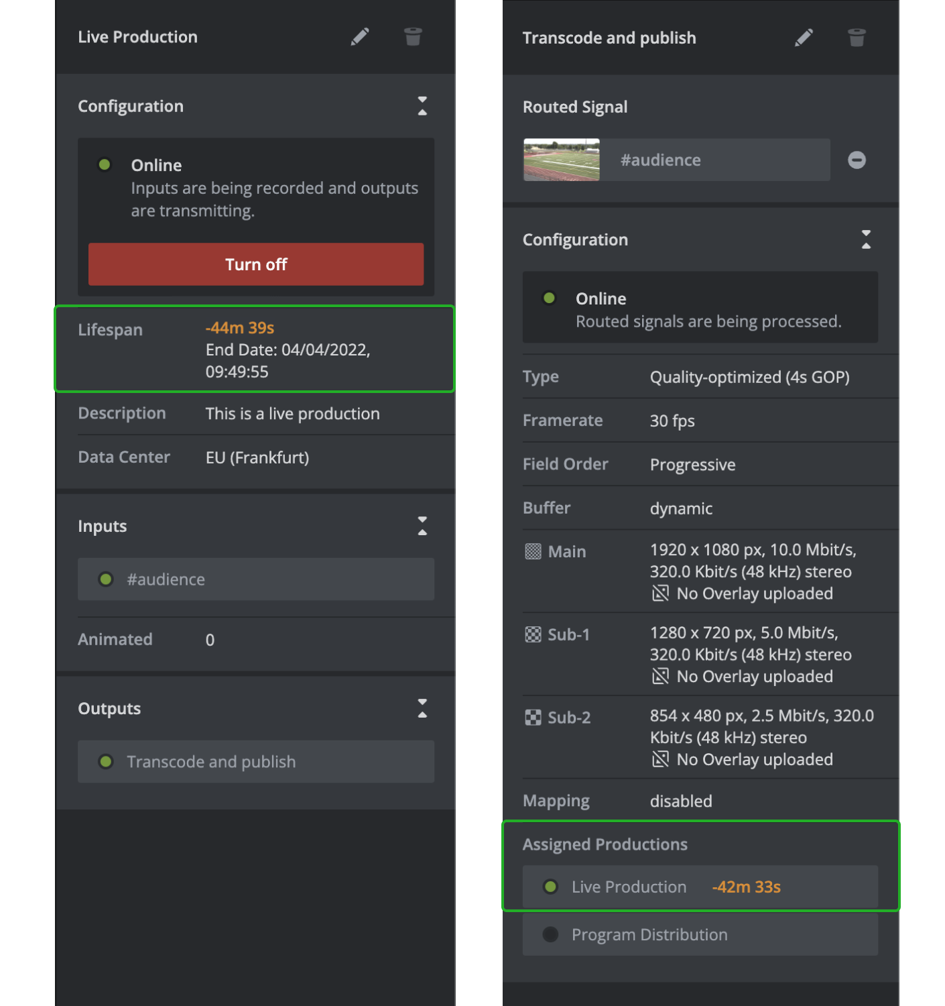Click the pencil icon for Transcode and publish
This screenshot has height=1006, width=945.
tap(804, 38)
